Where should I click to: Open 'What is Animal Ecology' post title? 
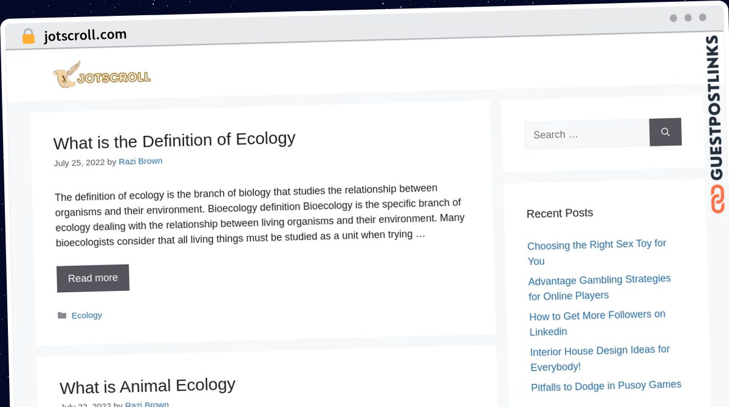(x=148, y=386)
